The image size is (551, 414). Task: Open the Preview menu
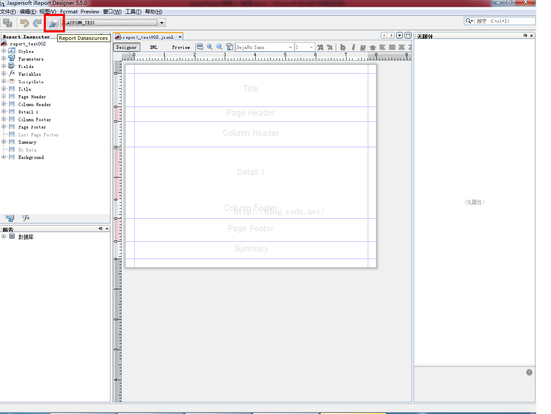coord(90,12)
